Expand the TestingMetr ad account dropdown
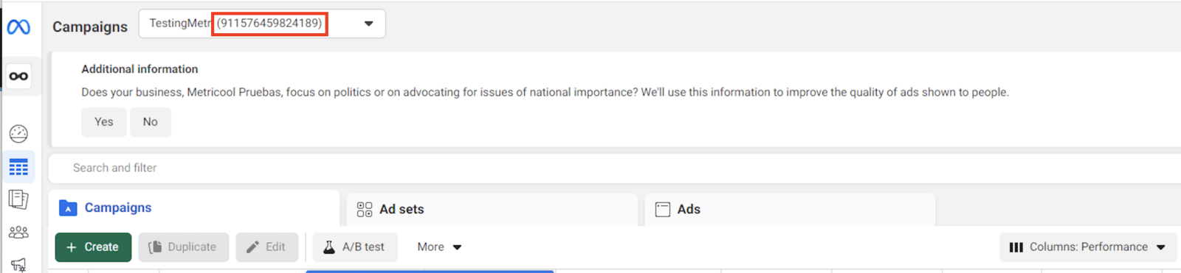This screenshot has height=273, width=1181. pos(262,24)
